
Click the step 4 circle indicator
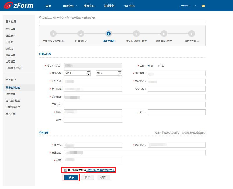136,33
